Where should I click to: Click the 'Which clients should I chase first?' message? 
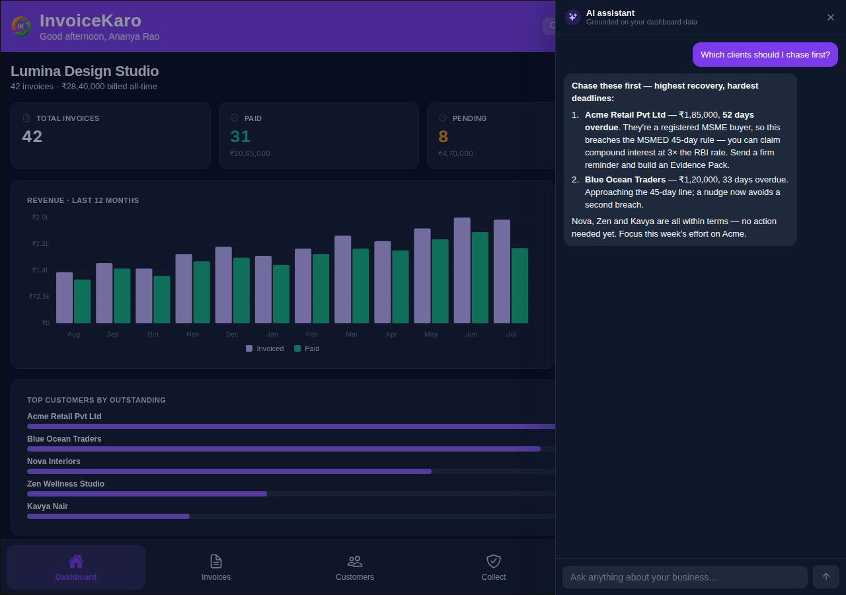point(765,54)
